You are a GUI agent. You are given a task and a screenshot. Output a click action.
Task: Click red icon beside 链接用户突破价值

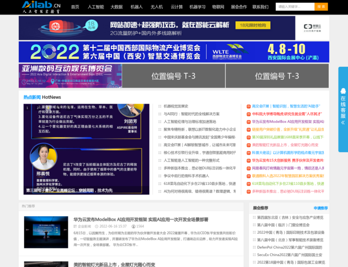[248, 130]
